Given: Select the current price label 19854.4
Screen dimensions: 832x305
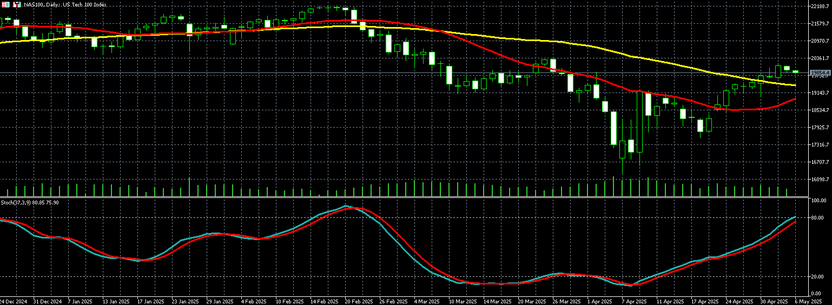Looking at the screenshot, I should coord(820,72).
